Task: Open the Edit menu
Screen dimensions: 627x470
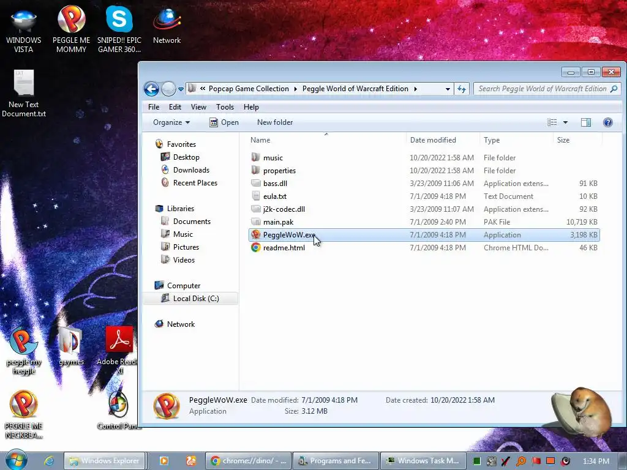Action: 175,107
